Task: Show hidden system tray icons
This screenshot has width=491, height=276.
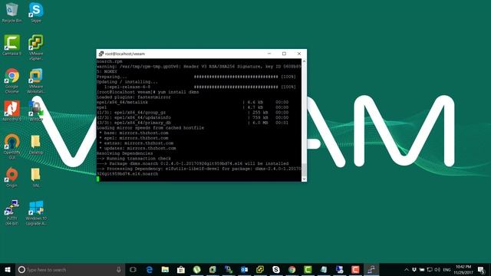Action: coord(407,269)
